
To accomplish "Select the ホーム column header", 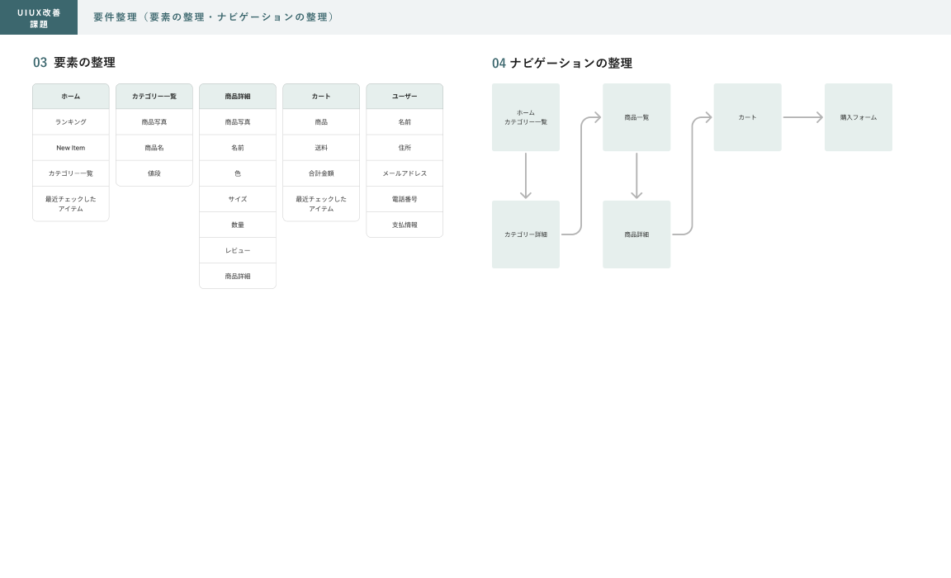I will 71,97.
